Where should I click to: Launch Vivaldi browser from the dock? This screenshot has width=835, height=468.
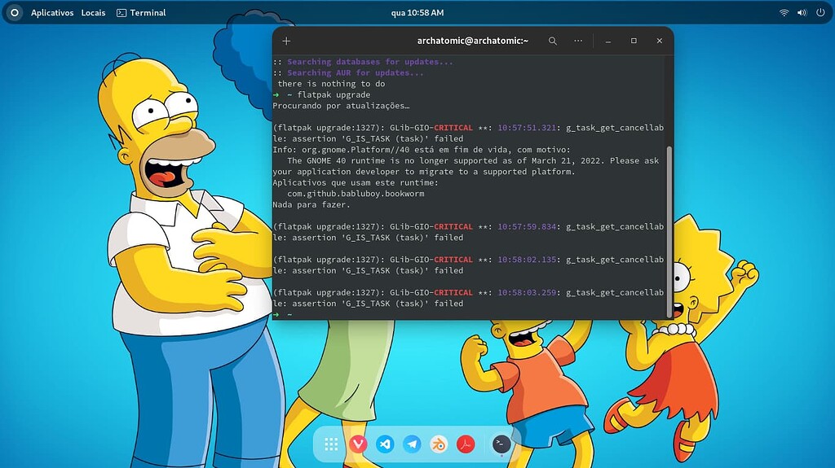(359, 444)
